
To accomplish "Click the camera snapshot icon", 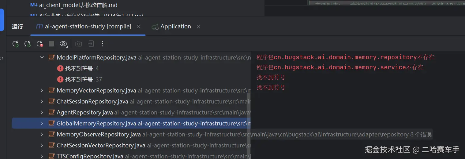I will (79, 44).
